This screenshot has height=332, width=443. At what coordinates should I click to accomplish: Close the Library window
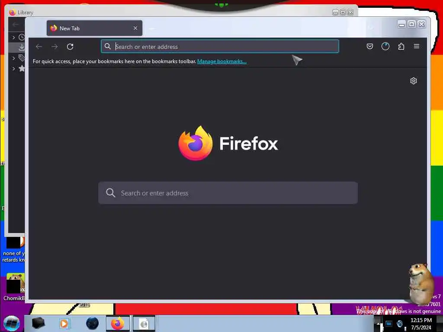[350, 13]
